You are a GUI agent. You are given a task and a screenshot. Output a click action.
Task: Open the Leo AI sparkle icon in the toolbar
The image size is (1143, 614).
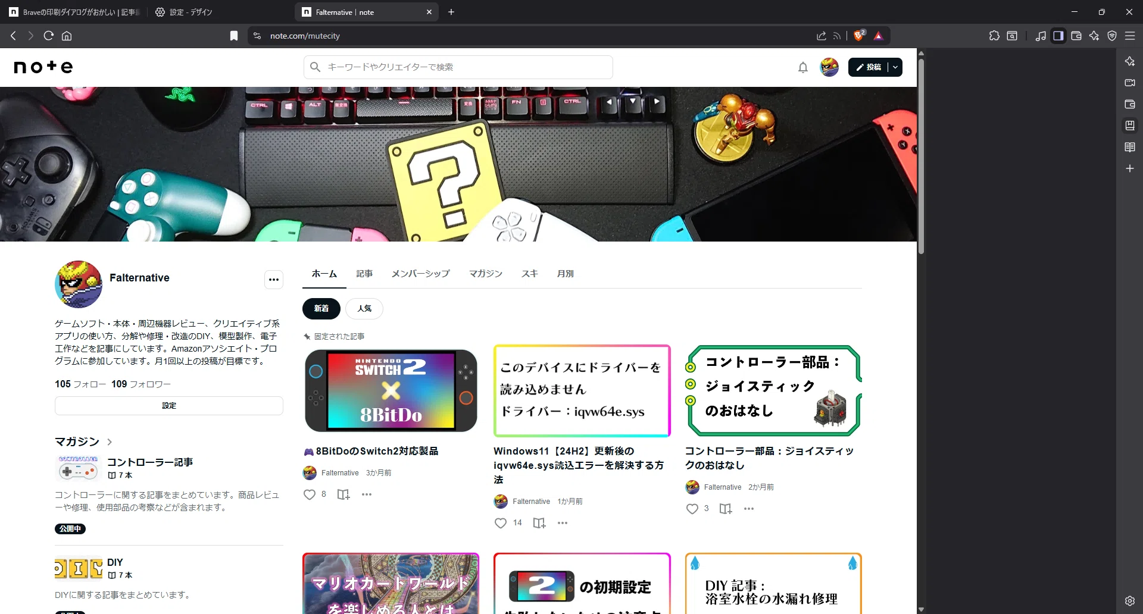tap(1094, 36)
